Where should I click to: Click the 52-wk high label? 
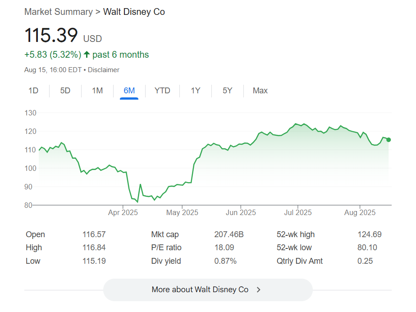[x=296, y=234]
